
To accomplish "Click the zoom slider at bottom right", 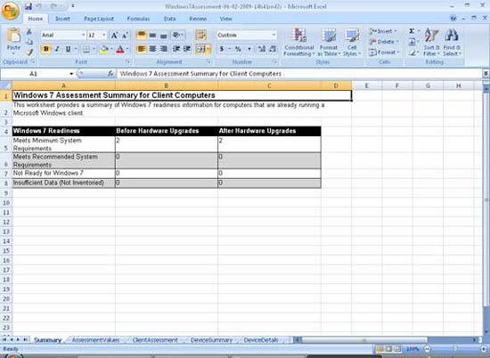I will pos(455,349).
